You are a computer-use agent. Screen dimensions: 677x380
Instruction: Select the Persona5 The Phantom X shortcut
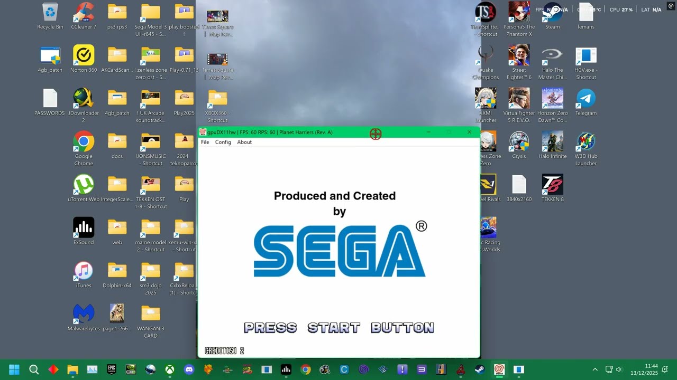coord(519,20)
